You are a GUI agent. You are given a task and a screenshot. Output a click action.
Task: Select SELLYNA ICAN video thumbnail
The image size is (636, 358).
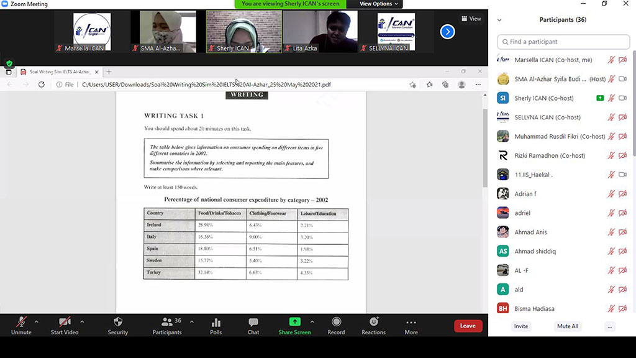pyautogui.click(x=396, y=32)
